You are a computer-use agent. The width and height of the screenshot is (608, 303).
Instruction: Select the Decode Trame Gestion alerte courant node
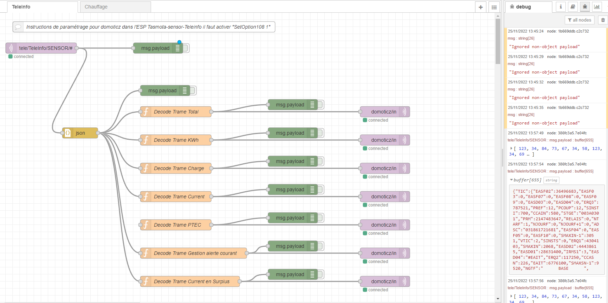click(x=194, y=253)
